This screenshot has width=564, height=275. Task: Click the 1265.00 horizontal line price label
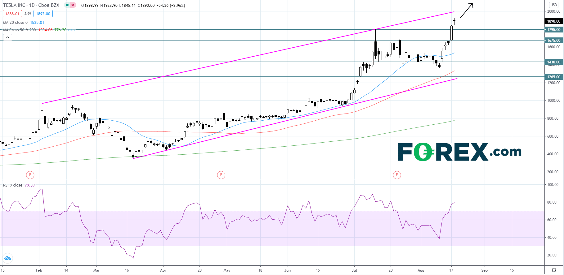(554, 77)
